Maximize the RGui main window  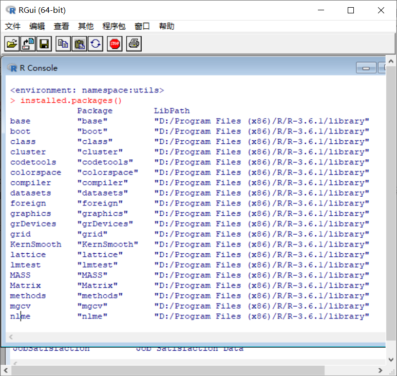click(351, 10)
